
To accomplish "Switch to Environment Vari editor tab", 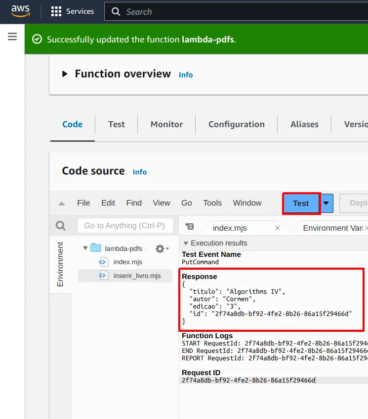I will point(333,228).
